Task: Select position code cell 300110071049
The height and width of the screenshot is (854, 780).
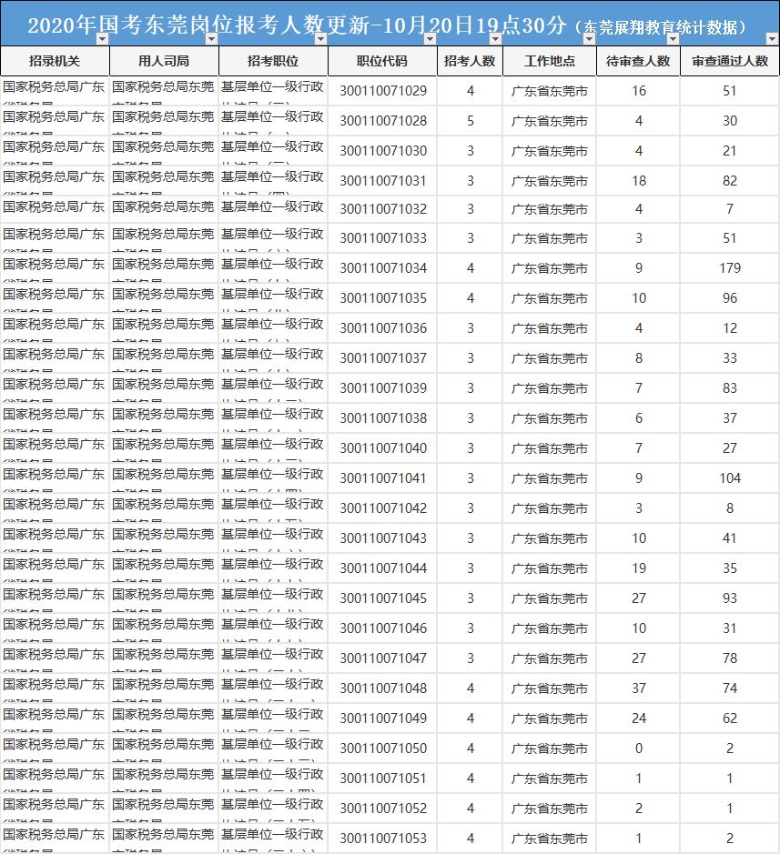Action: [x=382, y=718]
